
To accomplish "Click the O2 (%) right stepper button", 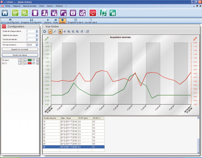I will (25, 63).
